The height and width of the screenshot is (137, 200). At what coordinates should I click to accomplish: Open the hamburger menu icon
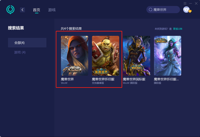point(185,3)
